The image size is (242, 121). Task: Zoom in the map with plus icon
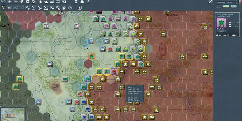pos(9,2)
